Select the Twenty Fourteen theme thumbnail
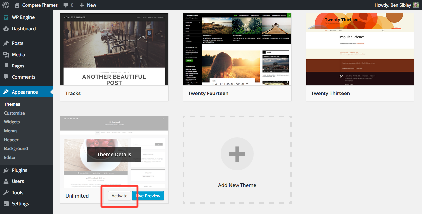Image resolution: width=422 pixels, height=214 pixels. pos(237,49)
